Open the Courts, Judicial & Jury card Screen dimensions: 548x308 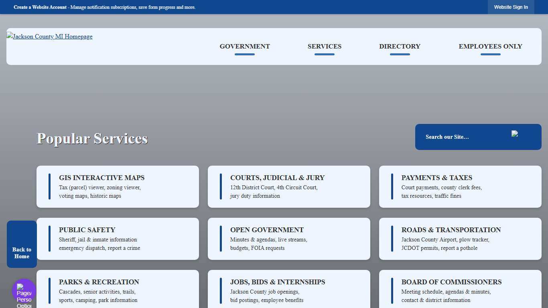[x=288, y=186]
